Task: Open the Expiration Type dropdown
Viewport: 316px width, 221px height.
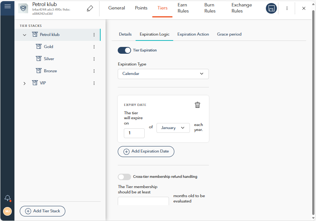Action: click(163, 74)
